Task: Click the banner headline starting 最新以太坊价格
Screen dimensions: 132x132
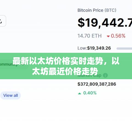Action: 66,61
